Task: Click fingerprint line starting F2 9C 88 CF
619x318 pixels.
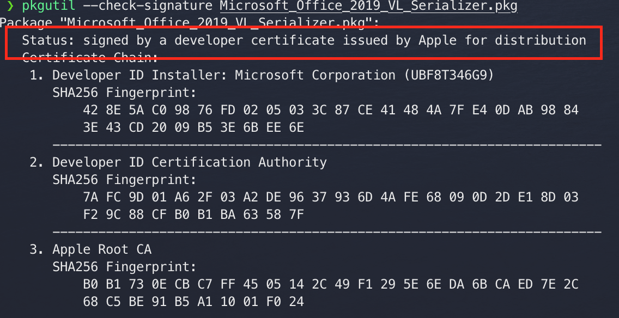Action: [x=193, y=215]
